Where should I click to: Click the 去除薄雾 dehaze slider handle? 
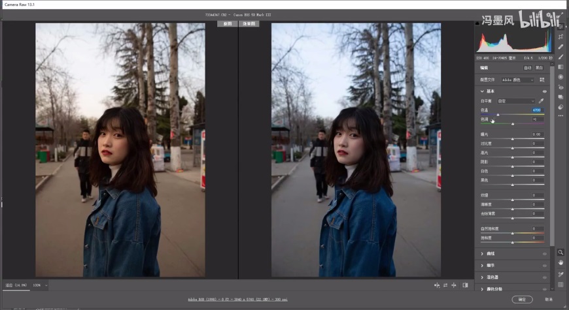(512, 218)
